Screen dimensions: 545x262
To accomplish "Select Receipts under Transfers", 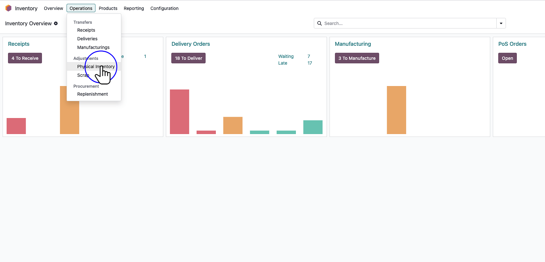I will [86, 30].
